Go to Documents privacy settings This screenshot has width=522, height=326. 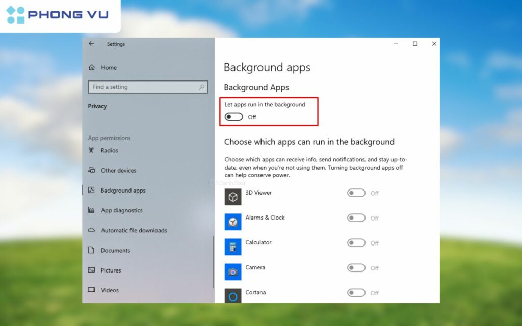(x=115, y=251)
